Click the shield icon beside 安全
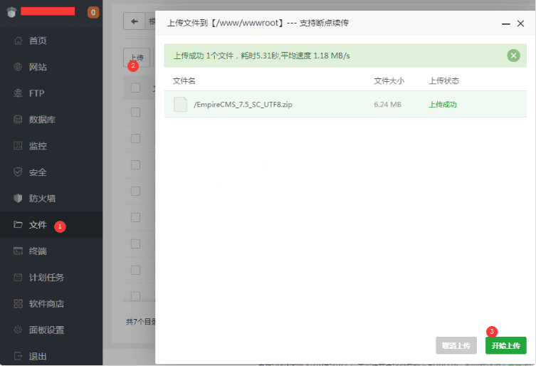This screenshot has width=536, height=366. point(19,172)
